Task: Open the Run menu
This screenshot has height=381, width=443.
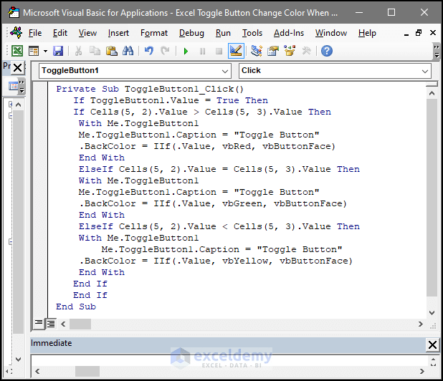Action: click(223, 33)
